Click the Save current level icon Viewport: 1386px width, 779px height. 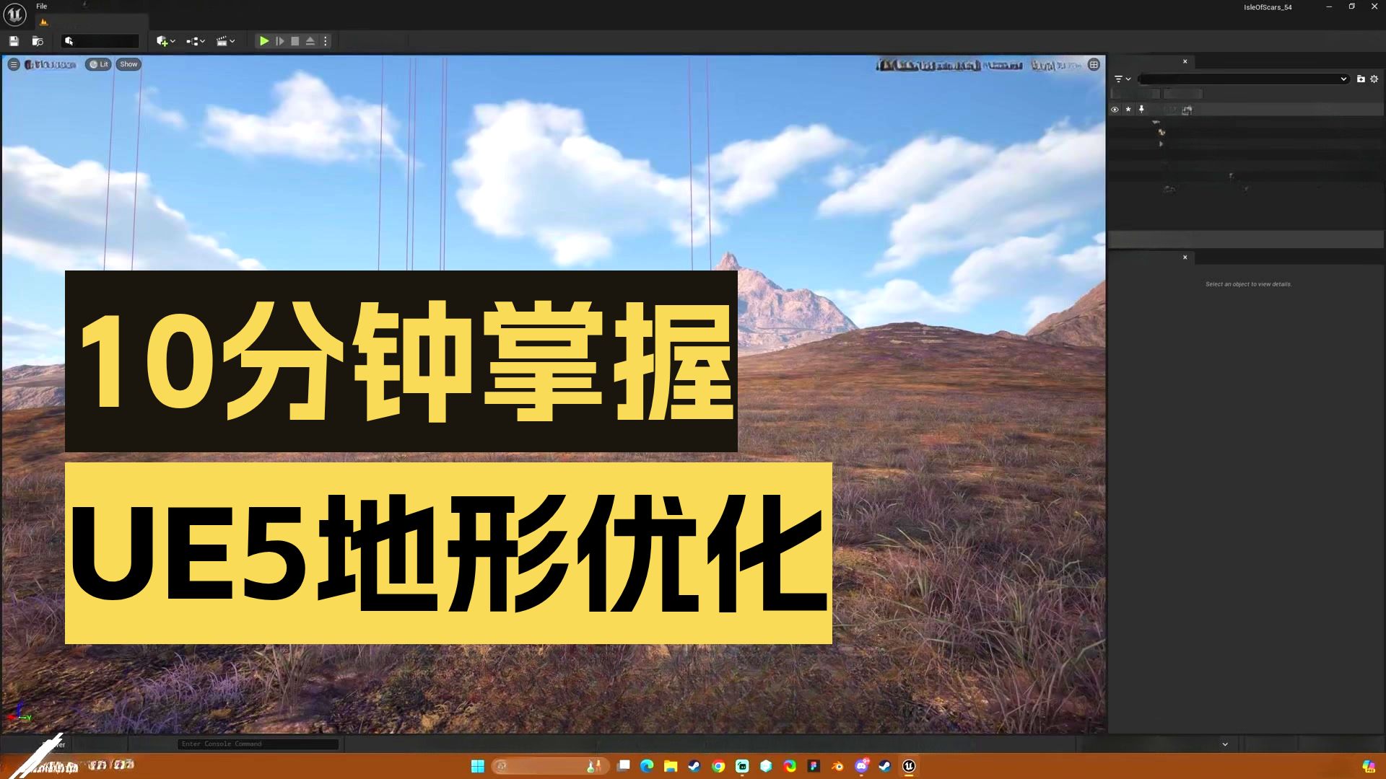(14, 41)
